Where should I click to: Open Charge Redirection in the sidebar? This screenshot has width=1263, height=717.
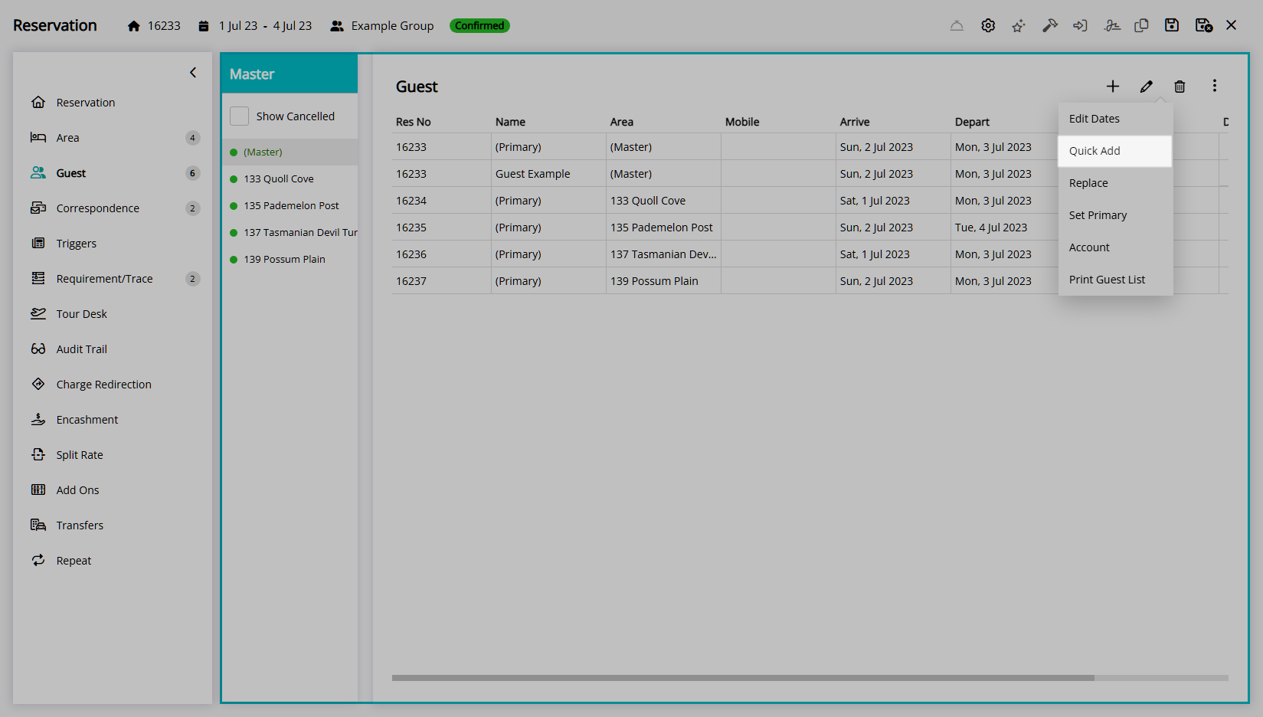103,385
